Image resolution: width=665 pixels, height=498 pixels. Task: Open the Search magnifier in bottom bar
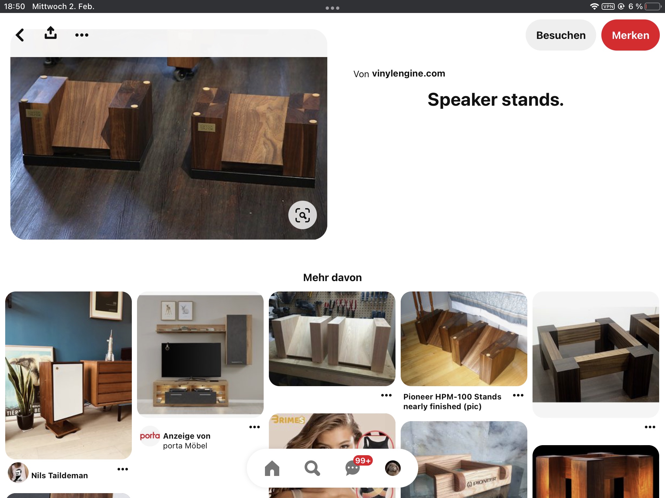coord(312,468)
